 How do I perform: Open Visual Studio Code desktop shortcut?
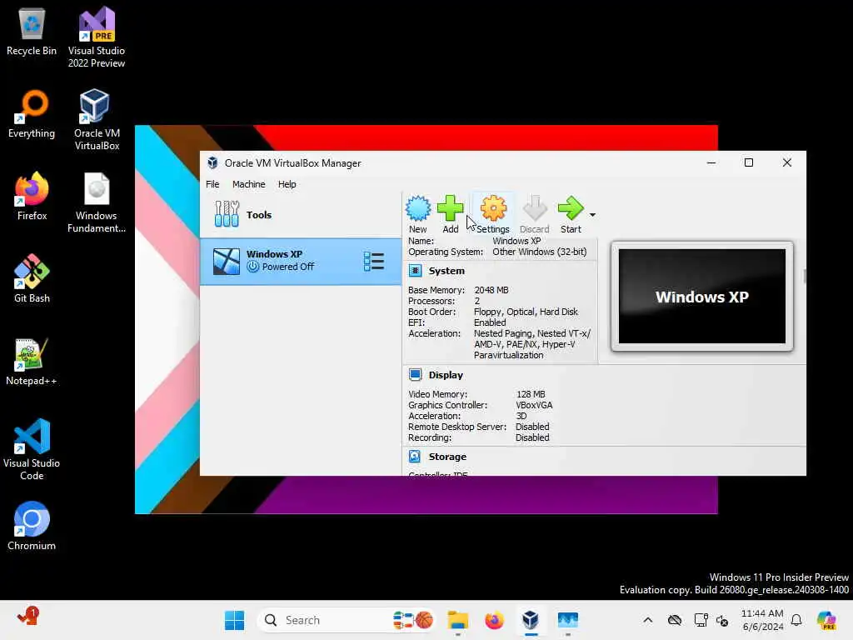tap(32, 449)
